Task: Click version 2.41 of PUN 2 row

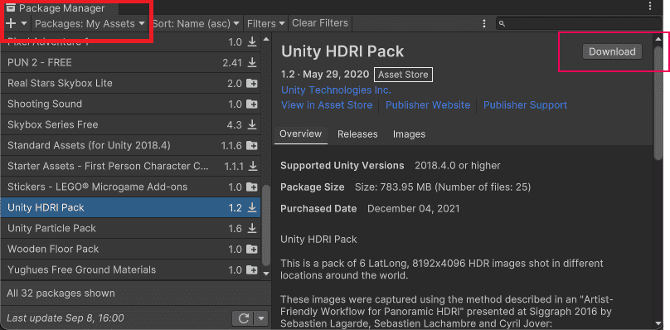Action: point(232,62)
